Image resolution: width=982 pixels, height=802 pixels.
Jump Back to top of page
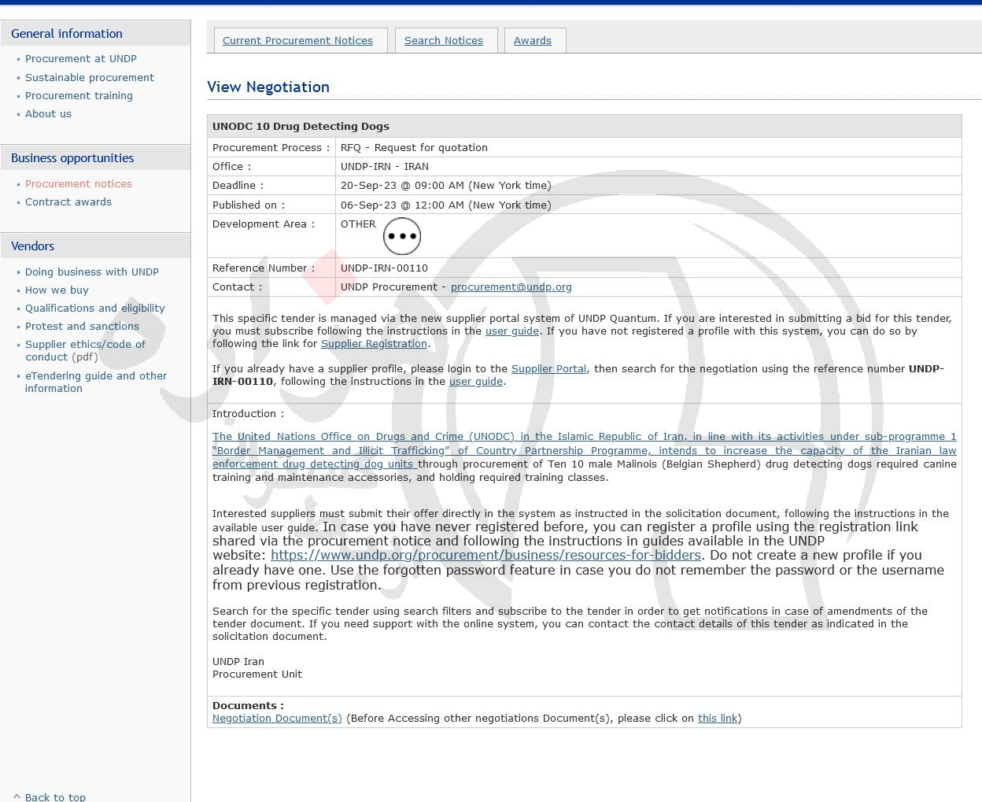click(x=55, y=796)
